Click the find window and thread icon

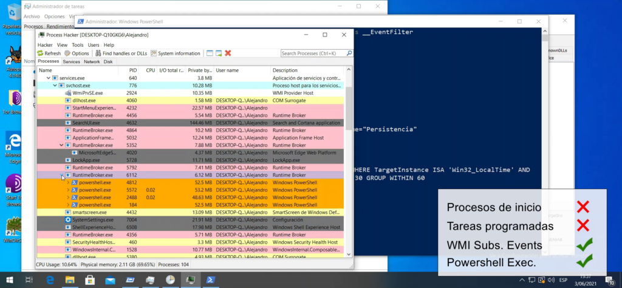219,53
